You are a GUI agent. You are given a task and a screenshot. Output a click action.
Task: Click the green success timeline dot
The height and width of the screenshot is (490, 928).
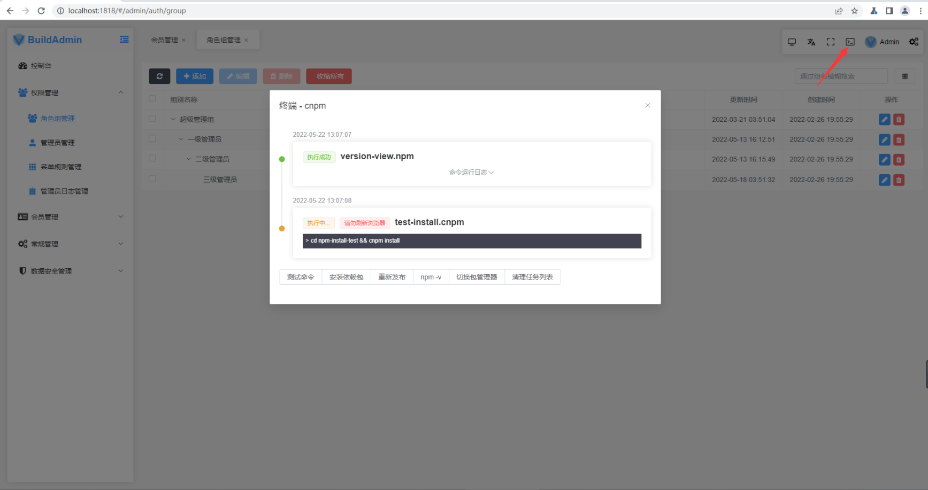282,159
